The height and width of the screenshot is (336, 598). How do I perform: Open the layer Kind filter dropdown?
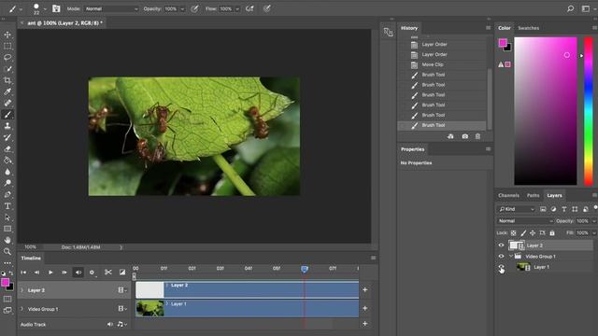[x=517, y=209]
